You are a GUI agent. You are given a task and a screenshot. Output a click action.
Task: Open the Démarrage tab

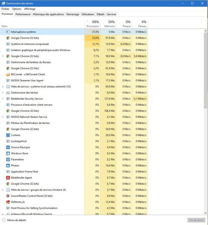click(73, 14)
